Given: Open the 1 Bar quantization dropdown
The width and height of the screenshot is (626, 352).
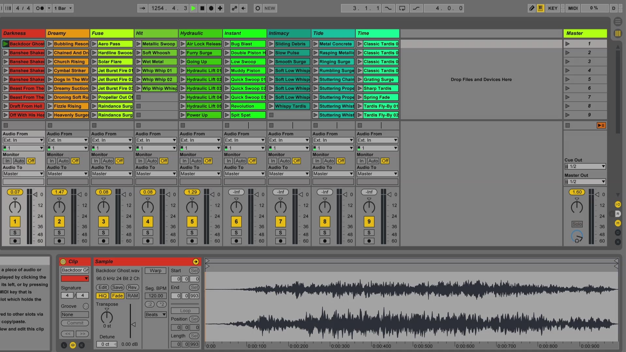Looking at the screenshot, I should (x=63, y=8).
